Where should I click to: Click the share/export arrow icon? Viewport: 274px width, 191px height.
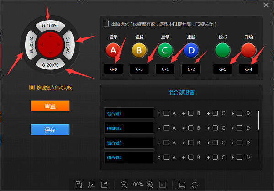(105, 184)
